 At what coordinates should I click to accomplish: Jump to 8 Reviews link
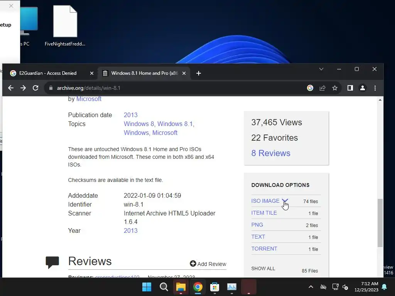point(271,153)
